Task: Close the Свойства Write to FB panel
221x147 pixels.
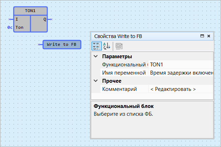Action: click(209, 36)
